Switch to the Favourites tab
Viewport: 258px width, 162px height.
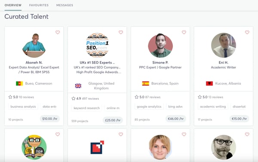coord(39,5)
